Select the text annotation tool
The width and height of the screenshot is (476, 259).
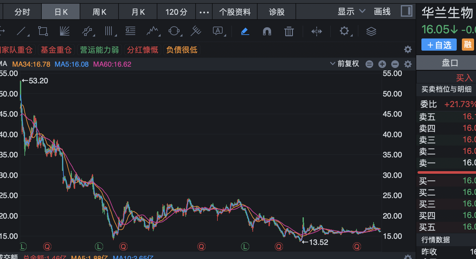pyautogui.click(x=218, y=31)
